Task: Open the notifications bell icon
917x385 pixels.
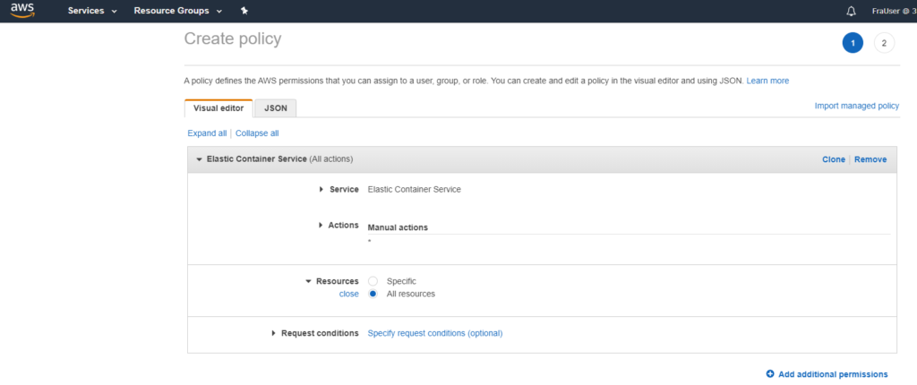Action: point(851,11)
